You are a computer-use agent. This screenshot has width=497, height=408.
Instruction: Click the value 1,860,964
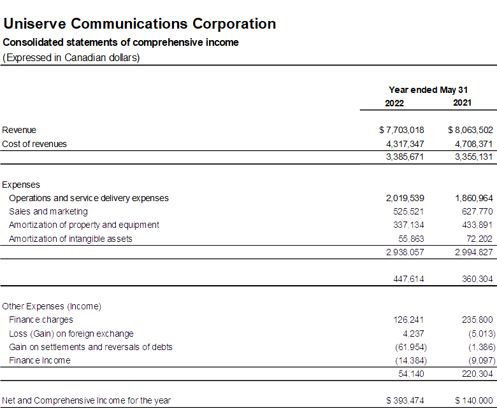tap(473, 198)
